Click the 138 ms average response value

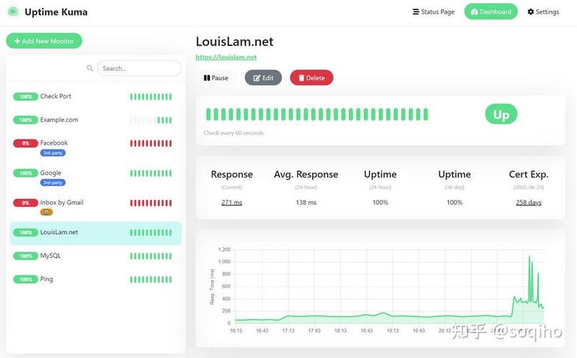[x=306, y=203]
